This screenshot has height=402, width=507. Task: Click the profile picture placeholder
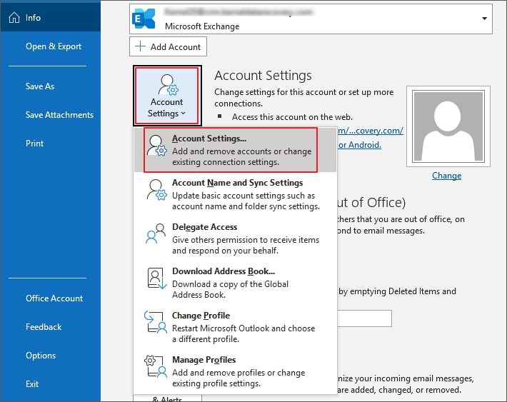click(x=448, y=126)
